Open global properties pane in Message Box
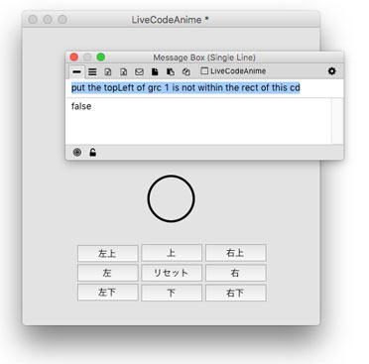This screenshot has height=364, width=369. pos(108,71)
